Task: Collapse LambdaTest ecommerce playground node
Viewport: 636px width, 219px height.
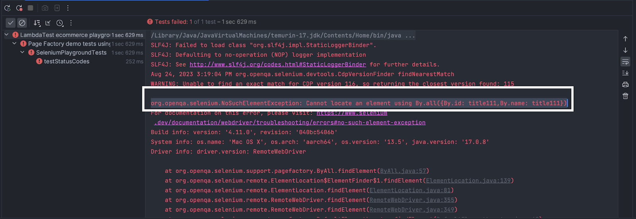Action: (x=6, y=35)
